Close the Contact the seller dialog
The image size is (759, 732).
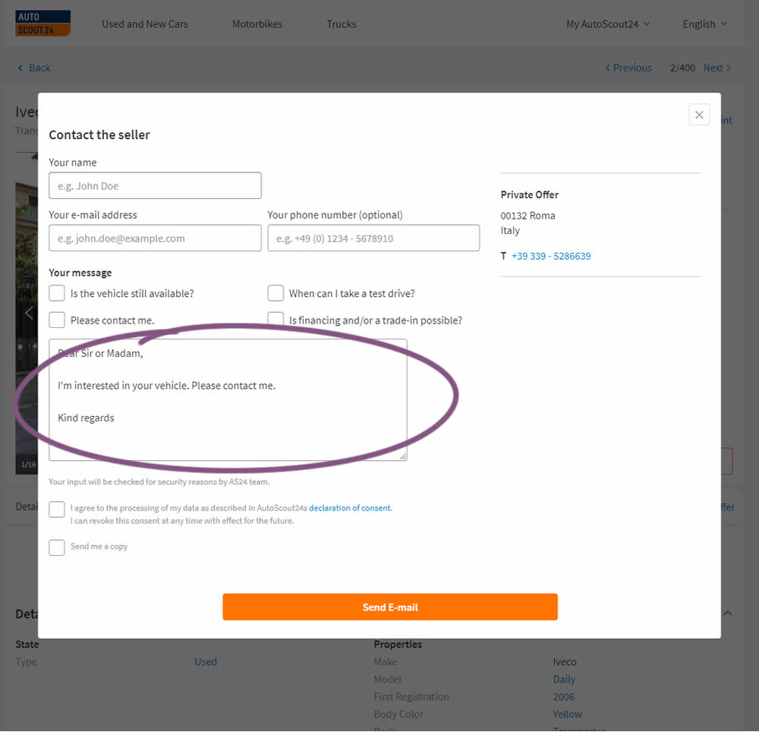(x=699, y=115)
